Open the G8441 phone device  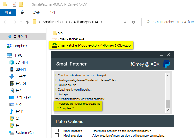[18, 69]
